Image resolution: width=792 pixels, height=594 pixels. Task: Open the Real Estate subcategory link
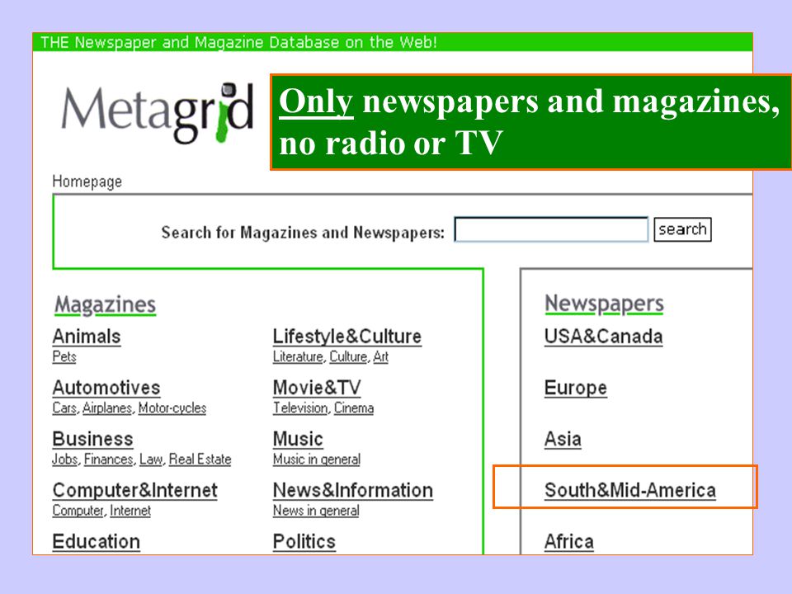[x=200, y=460]
